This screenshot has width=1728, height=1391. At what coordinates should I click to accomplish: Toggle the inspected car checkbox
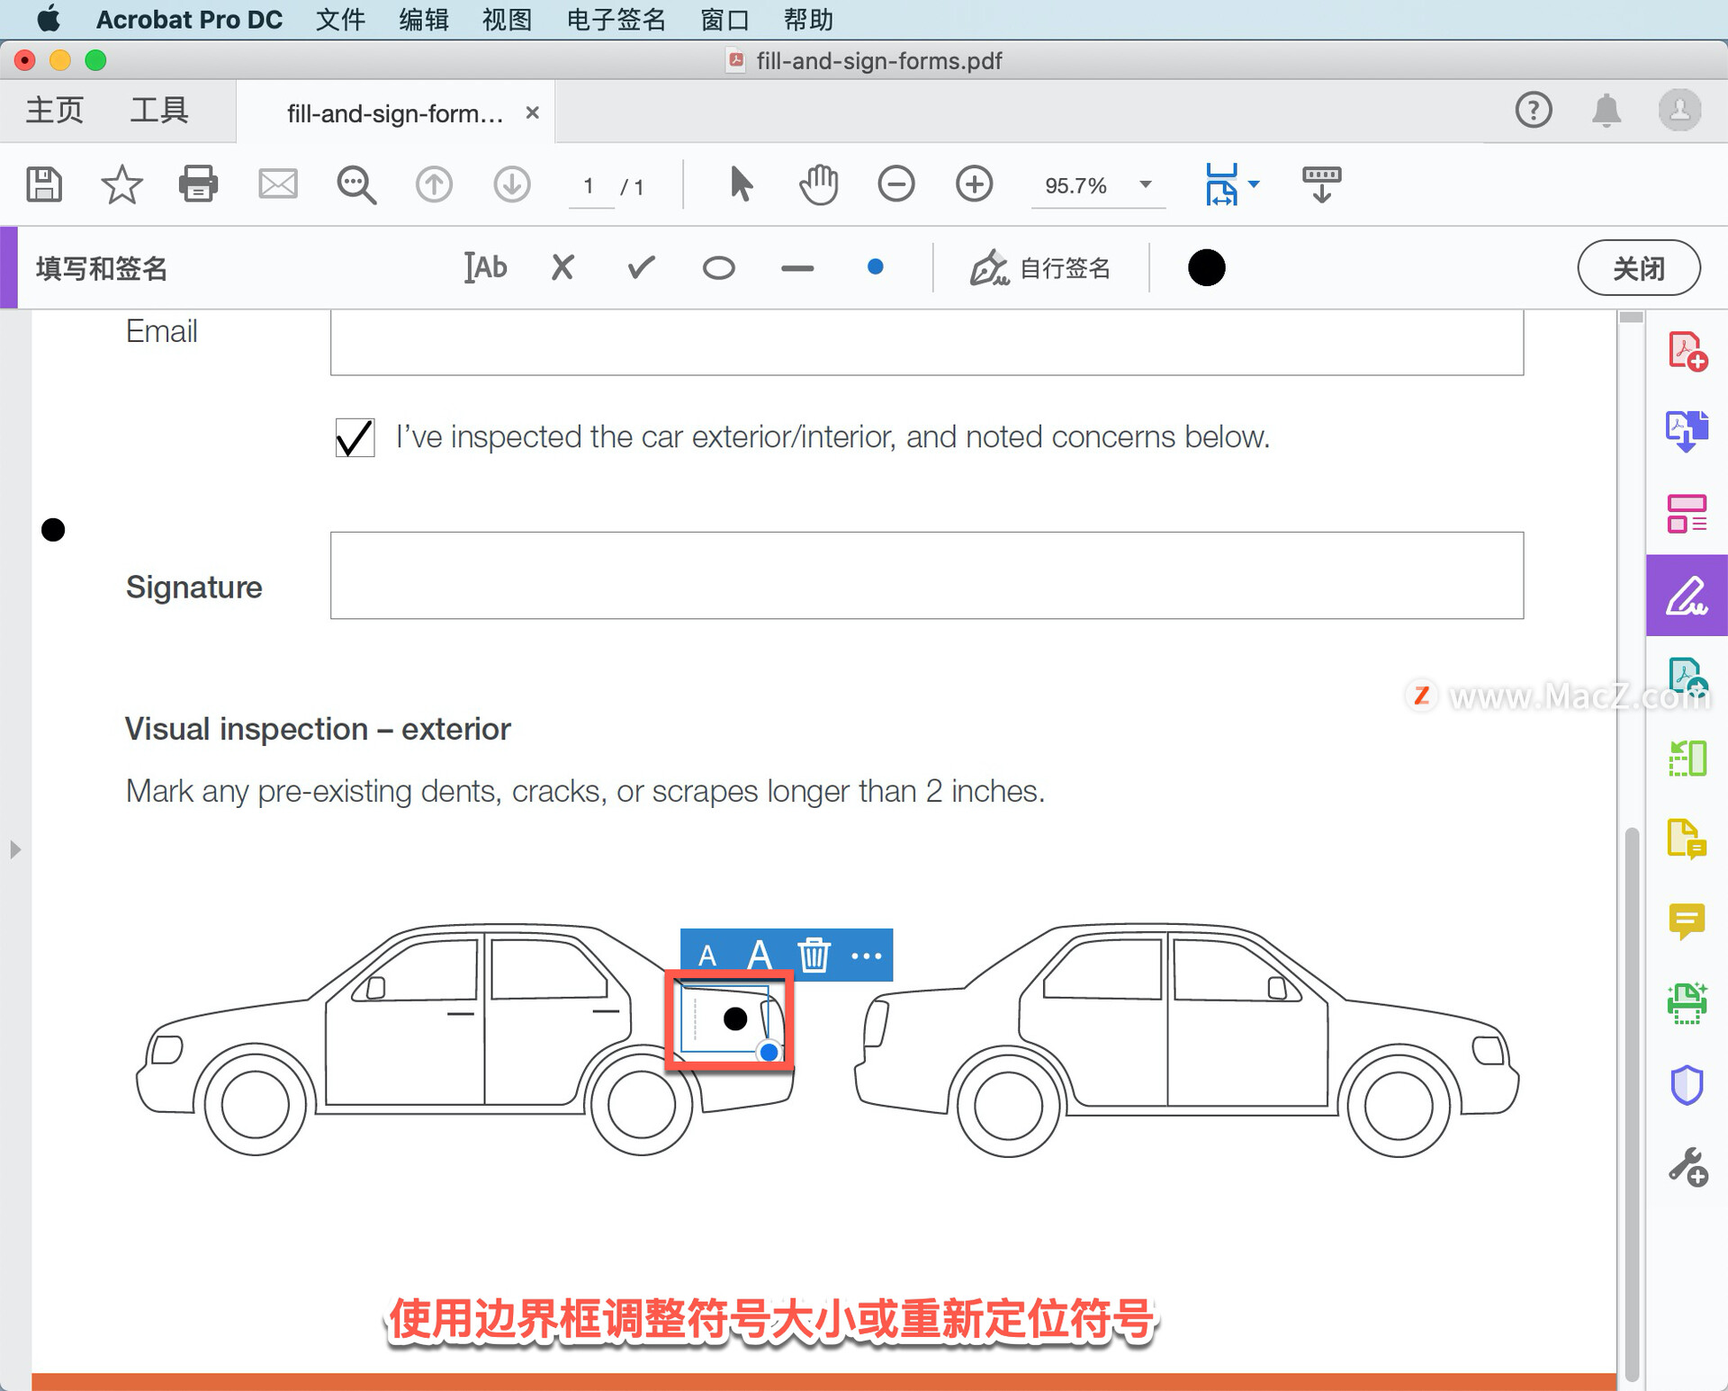pos(355,437)
